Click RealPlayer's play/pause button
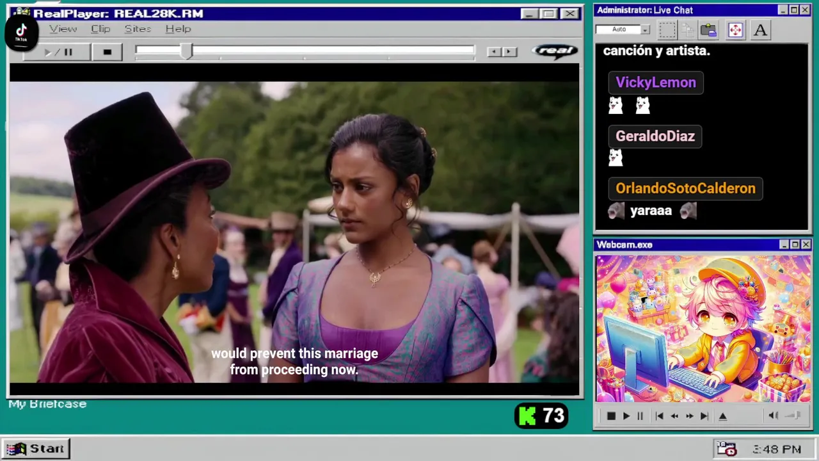Screen dimensions: 819x461 click(58, 52)
